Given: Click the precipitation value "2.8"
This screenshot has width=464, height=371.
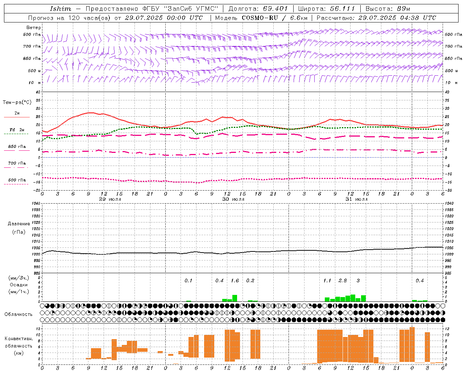Looking at the screenshot, I should tap(343, 281).
